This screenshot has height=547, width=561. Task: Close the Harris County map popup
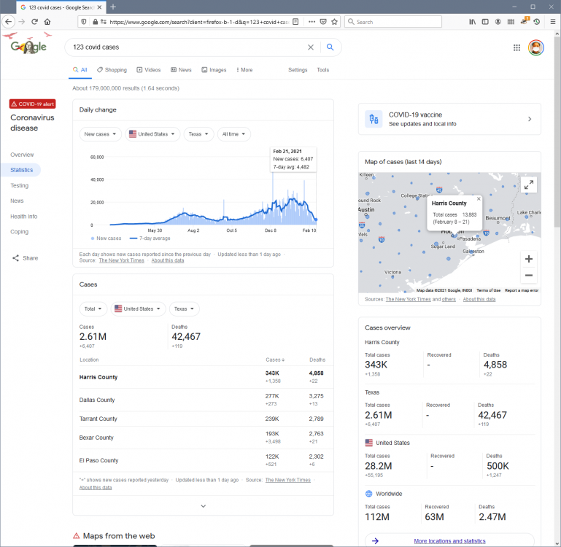click(x=479, y=198)
